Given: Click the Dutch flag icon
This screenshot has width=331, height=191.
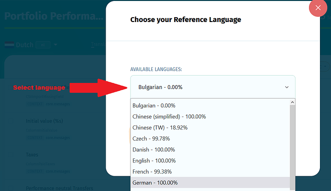Looking at the screenshot, I should click(x=9, y=45).
